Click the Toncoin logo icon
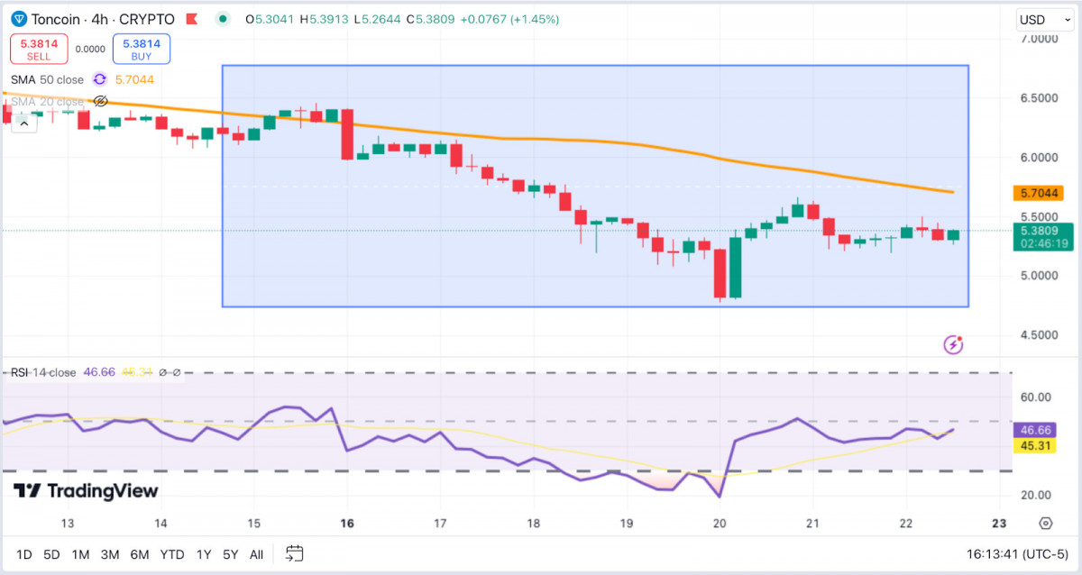This screenshot has height=575, width=1082. (19, 19)
